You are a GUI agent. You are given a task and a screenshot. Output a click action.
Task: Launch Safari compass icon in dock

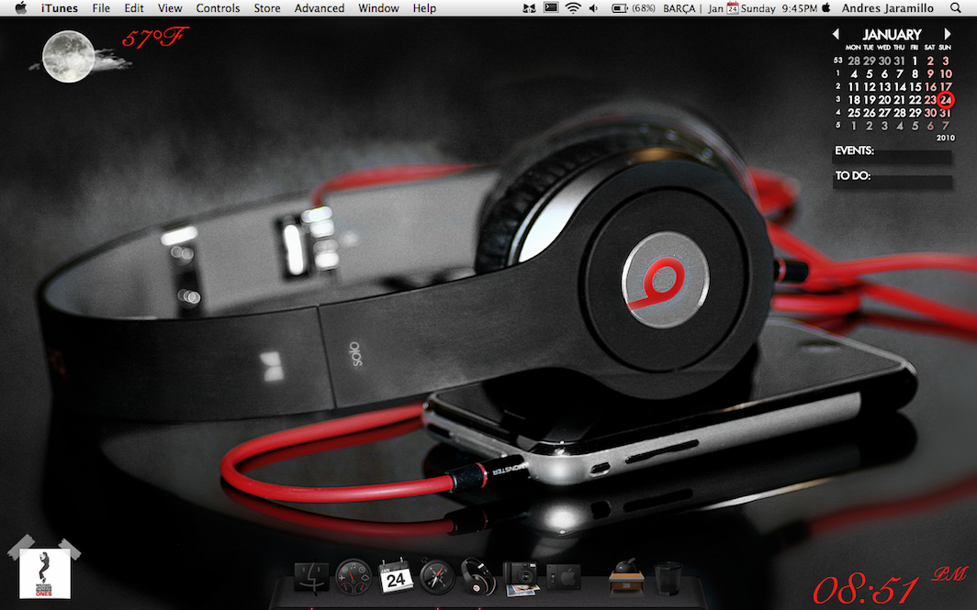(x=437, y=576)
